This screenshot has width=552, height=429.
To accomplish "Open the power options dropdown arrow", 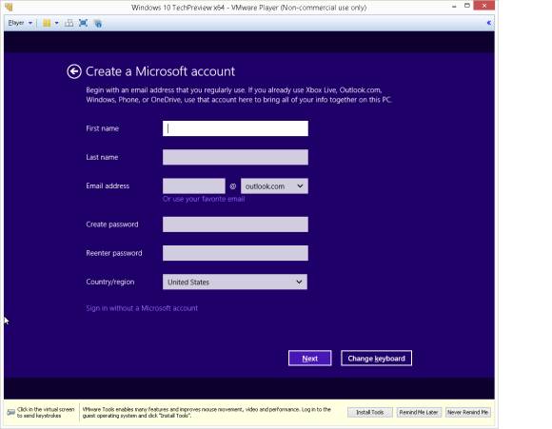I will 56,23.
